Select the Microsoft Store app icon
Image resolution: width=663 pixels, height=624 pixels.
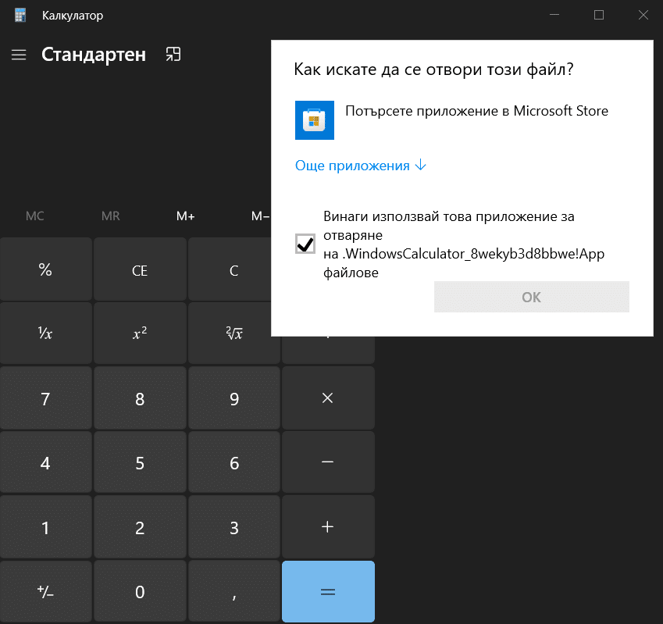click(x=314, y=120)
